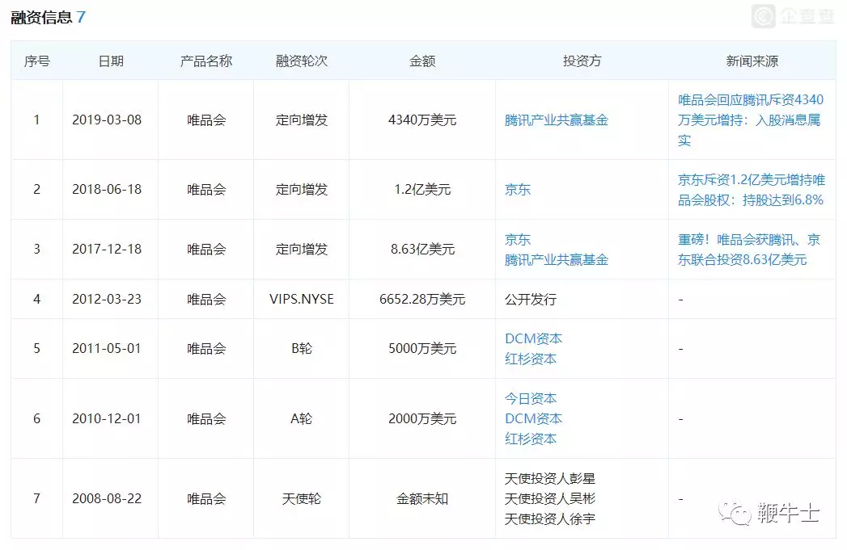847x550 pixels.
Task: Click the 天使轮 round cell
Action: point(302,498)
